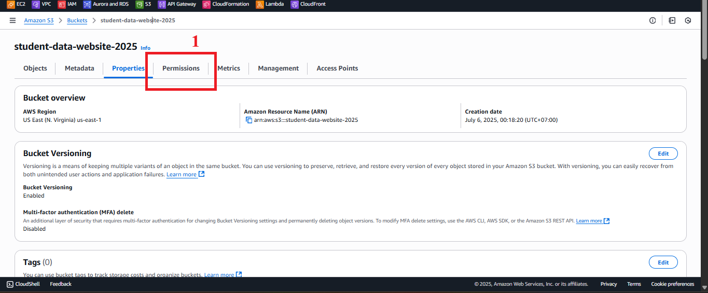This screenshot has width=708, height=293.
Task: Switch to the Metadata tab
Action: tap(79, 68)
